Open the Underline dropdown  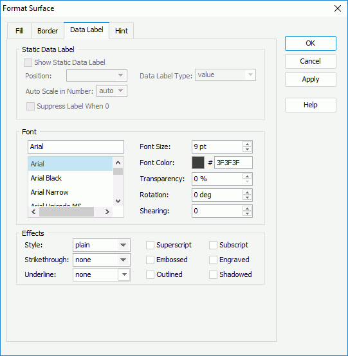pos(102,274)
